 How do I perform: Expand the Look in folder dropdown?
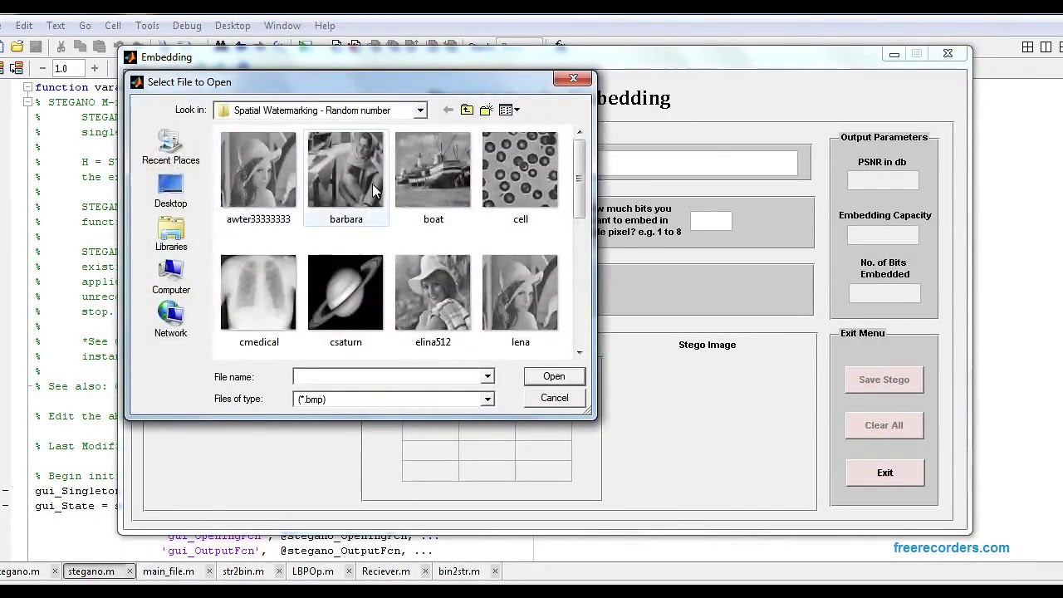tap(420, 110)
